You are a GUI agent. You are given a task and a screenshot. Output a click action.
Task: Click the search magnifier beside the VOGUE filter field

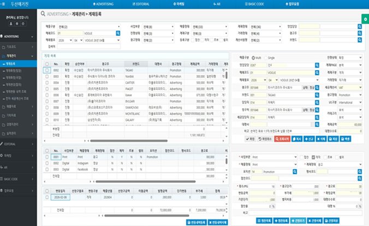click(118, 33)
